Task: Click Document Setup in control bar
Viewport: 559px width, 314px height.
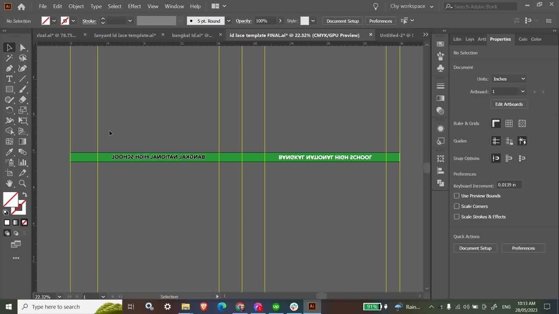Action: [342, 21]
